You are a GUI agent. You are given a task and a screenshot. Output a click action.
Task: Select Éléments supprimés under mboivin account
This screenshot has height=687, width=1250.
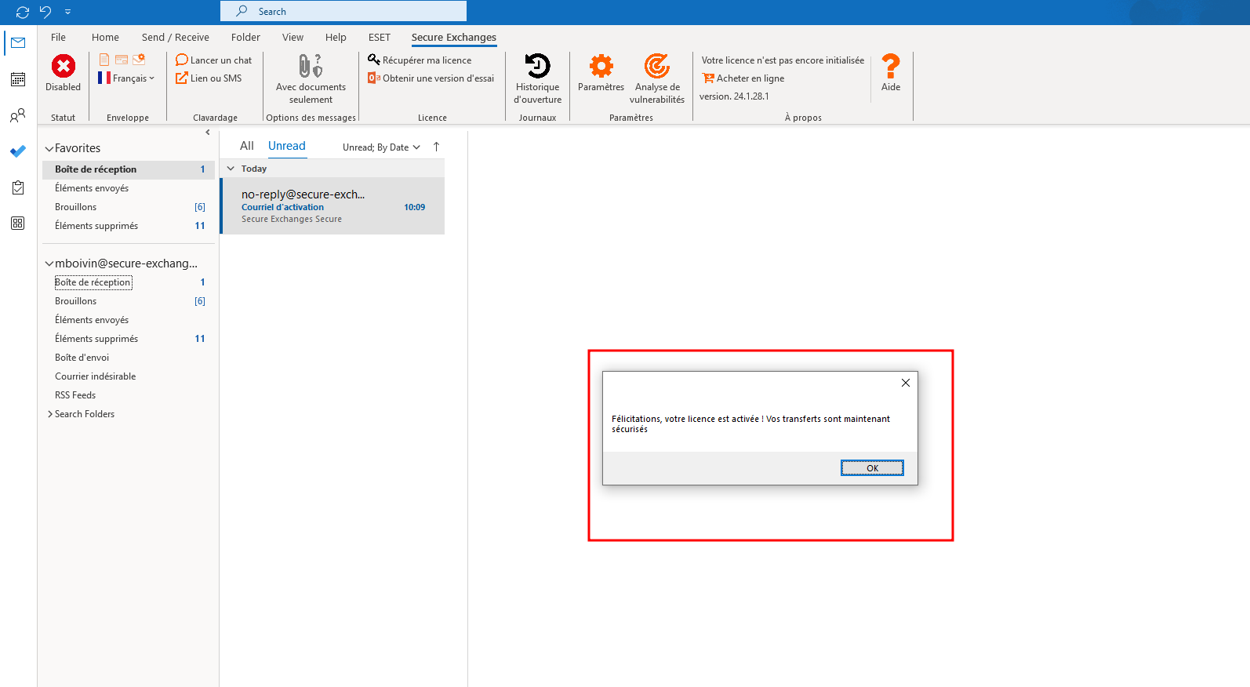click(x=129, y=339)
